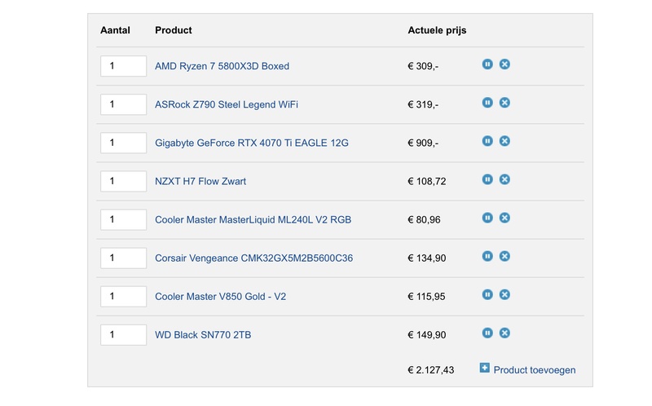
Task: Remove the AMD Ryzen 7 5800X3D item
Action: pyautogui.click(x=504, y=64)
